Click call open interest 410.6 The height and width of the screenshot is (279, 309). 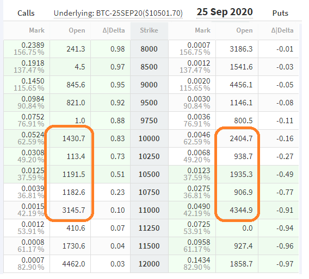click(76, 228)
